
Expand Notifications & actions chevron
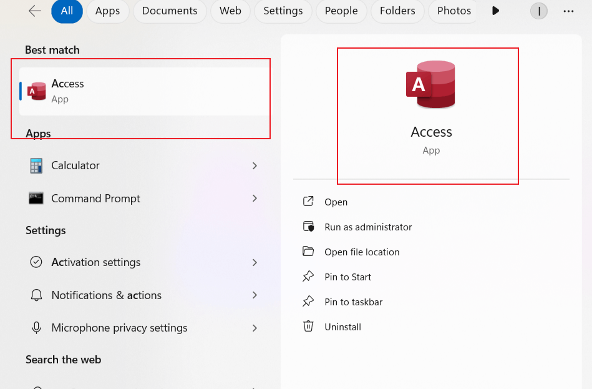(x=255, y=295)
